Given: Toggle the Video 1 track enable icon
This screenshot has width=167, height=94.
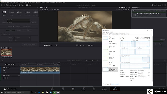Looking at the screenshot, I should pyautogui.click(x=4, y=70).
